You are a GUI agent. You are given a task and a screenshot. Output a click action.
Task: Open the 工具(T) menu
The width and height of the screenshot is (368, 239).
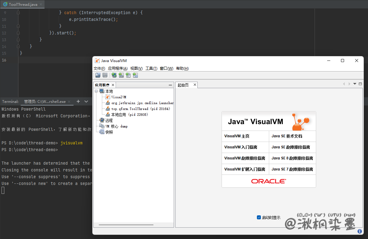151,69
